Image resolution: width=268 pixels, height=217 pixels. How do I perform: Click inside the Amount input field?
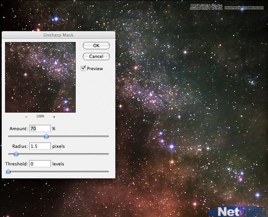tap(39, 129)
